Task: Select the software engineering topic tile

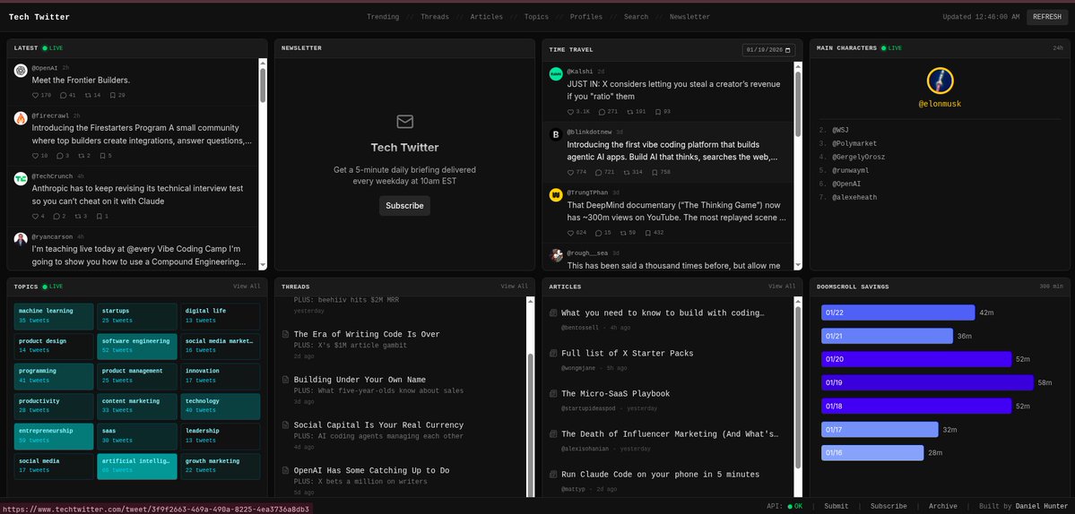Action: click(x=137, y=346)
